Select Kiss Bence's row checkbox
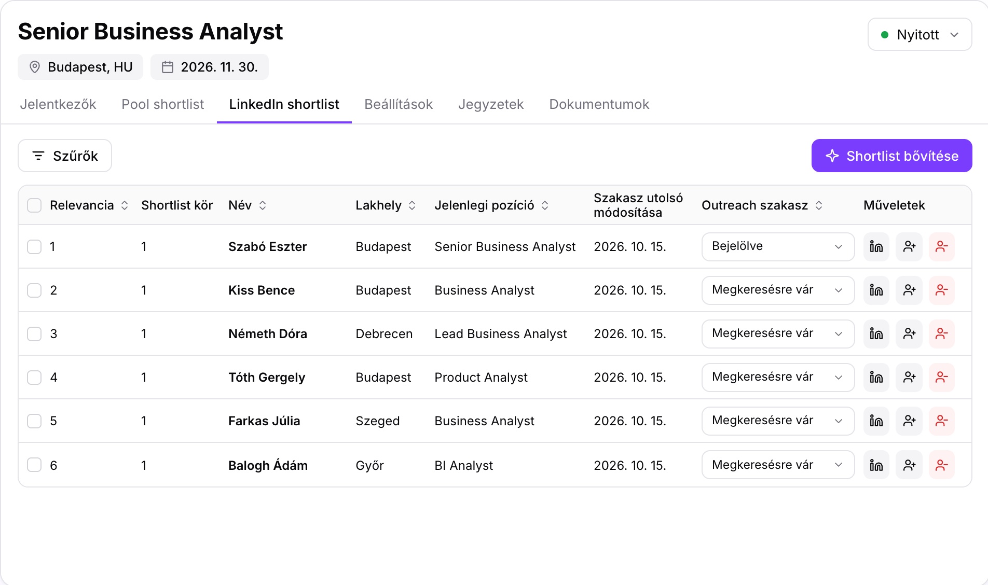The width and height of the screenshot is (988, 585). 34,290
